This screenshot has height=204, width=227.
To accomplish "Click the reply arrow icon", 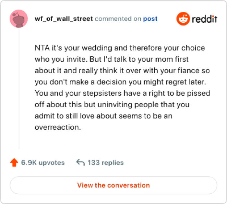I will click(80, 162).
